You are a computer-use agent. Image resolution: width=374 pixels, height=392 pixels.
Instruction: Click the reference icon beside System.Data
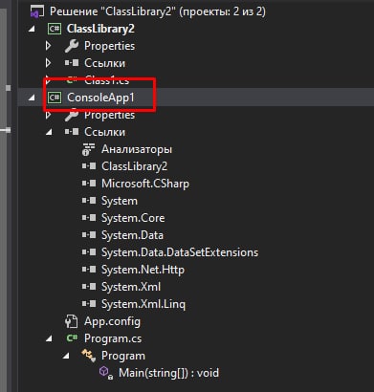click(x=89, y=235)
